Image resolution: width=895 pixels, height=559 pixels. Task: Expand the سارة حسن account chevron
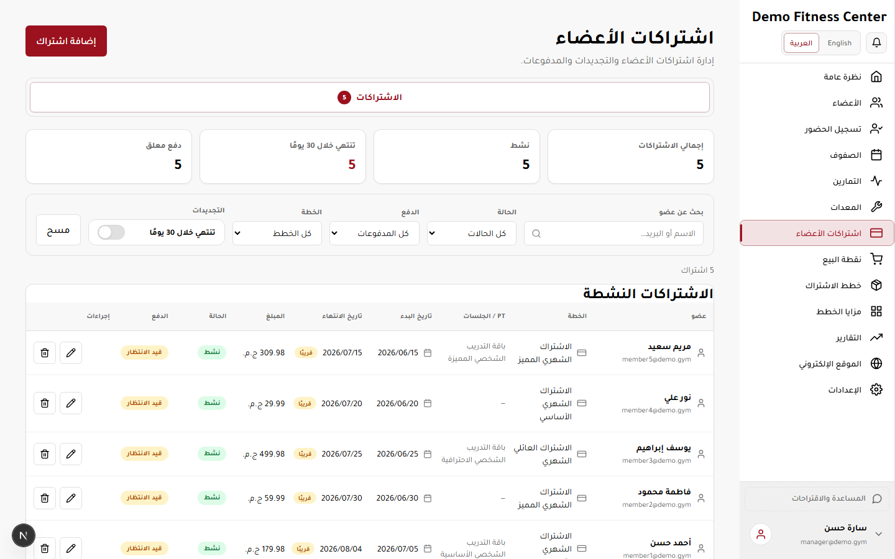879,534
